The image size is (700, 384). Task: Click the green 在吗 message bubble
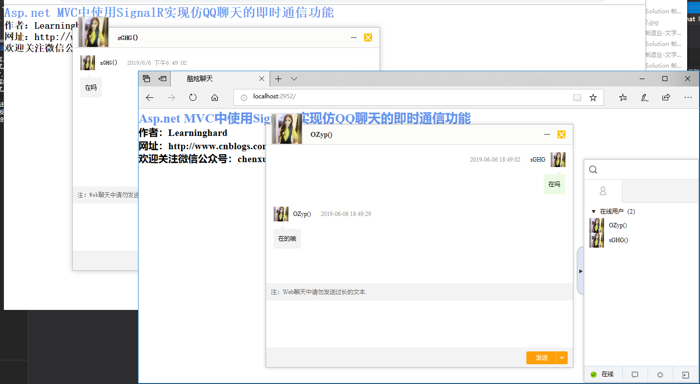pos(554,184)
